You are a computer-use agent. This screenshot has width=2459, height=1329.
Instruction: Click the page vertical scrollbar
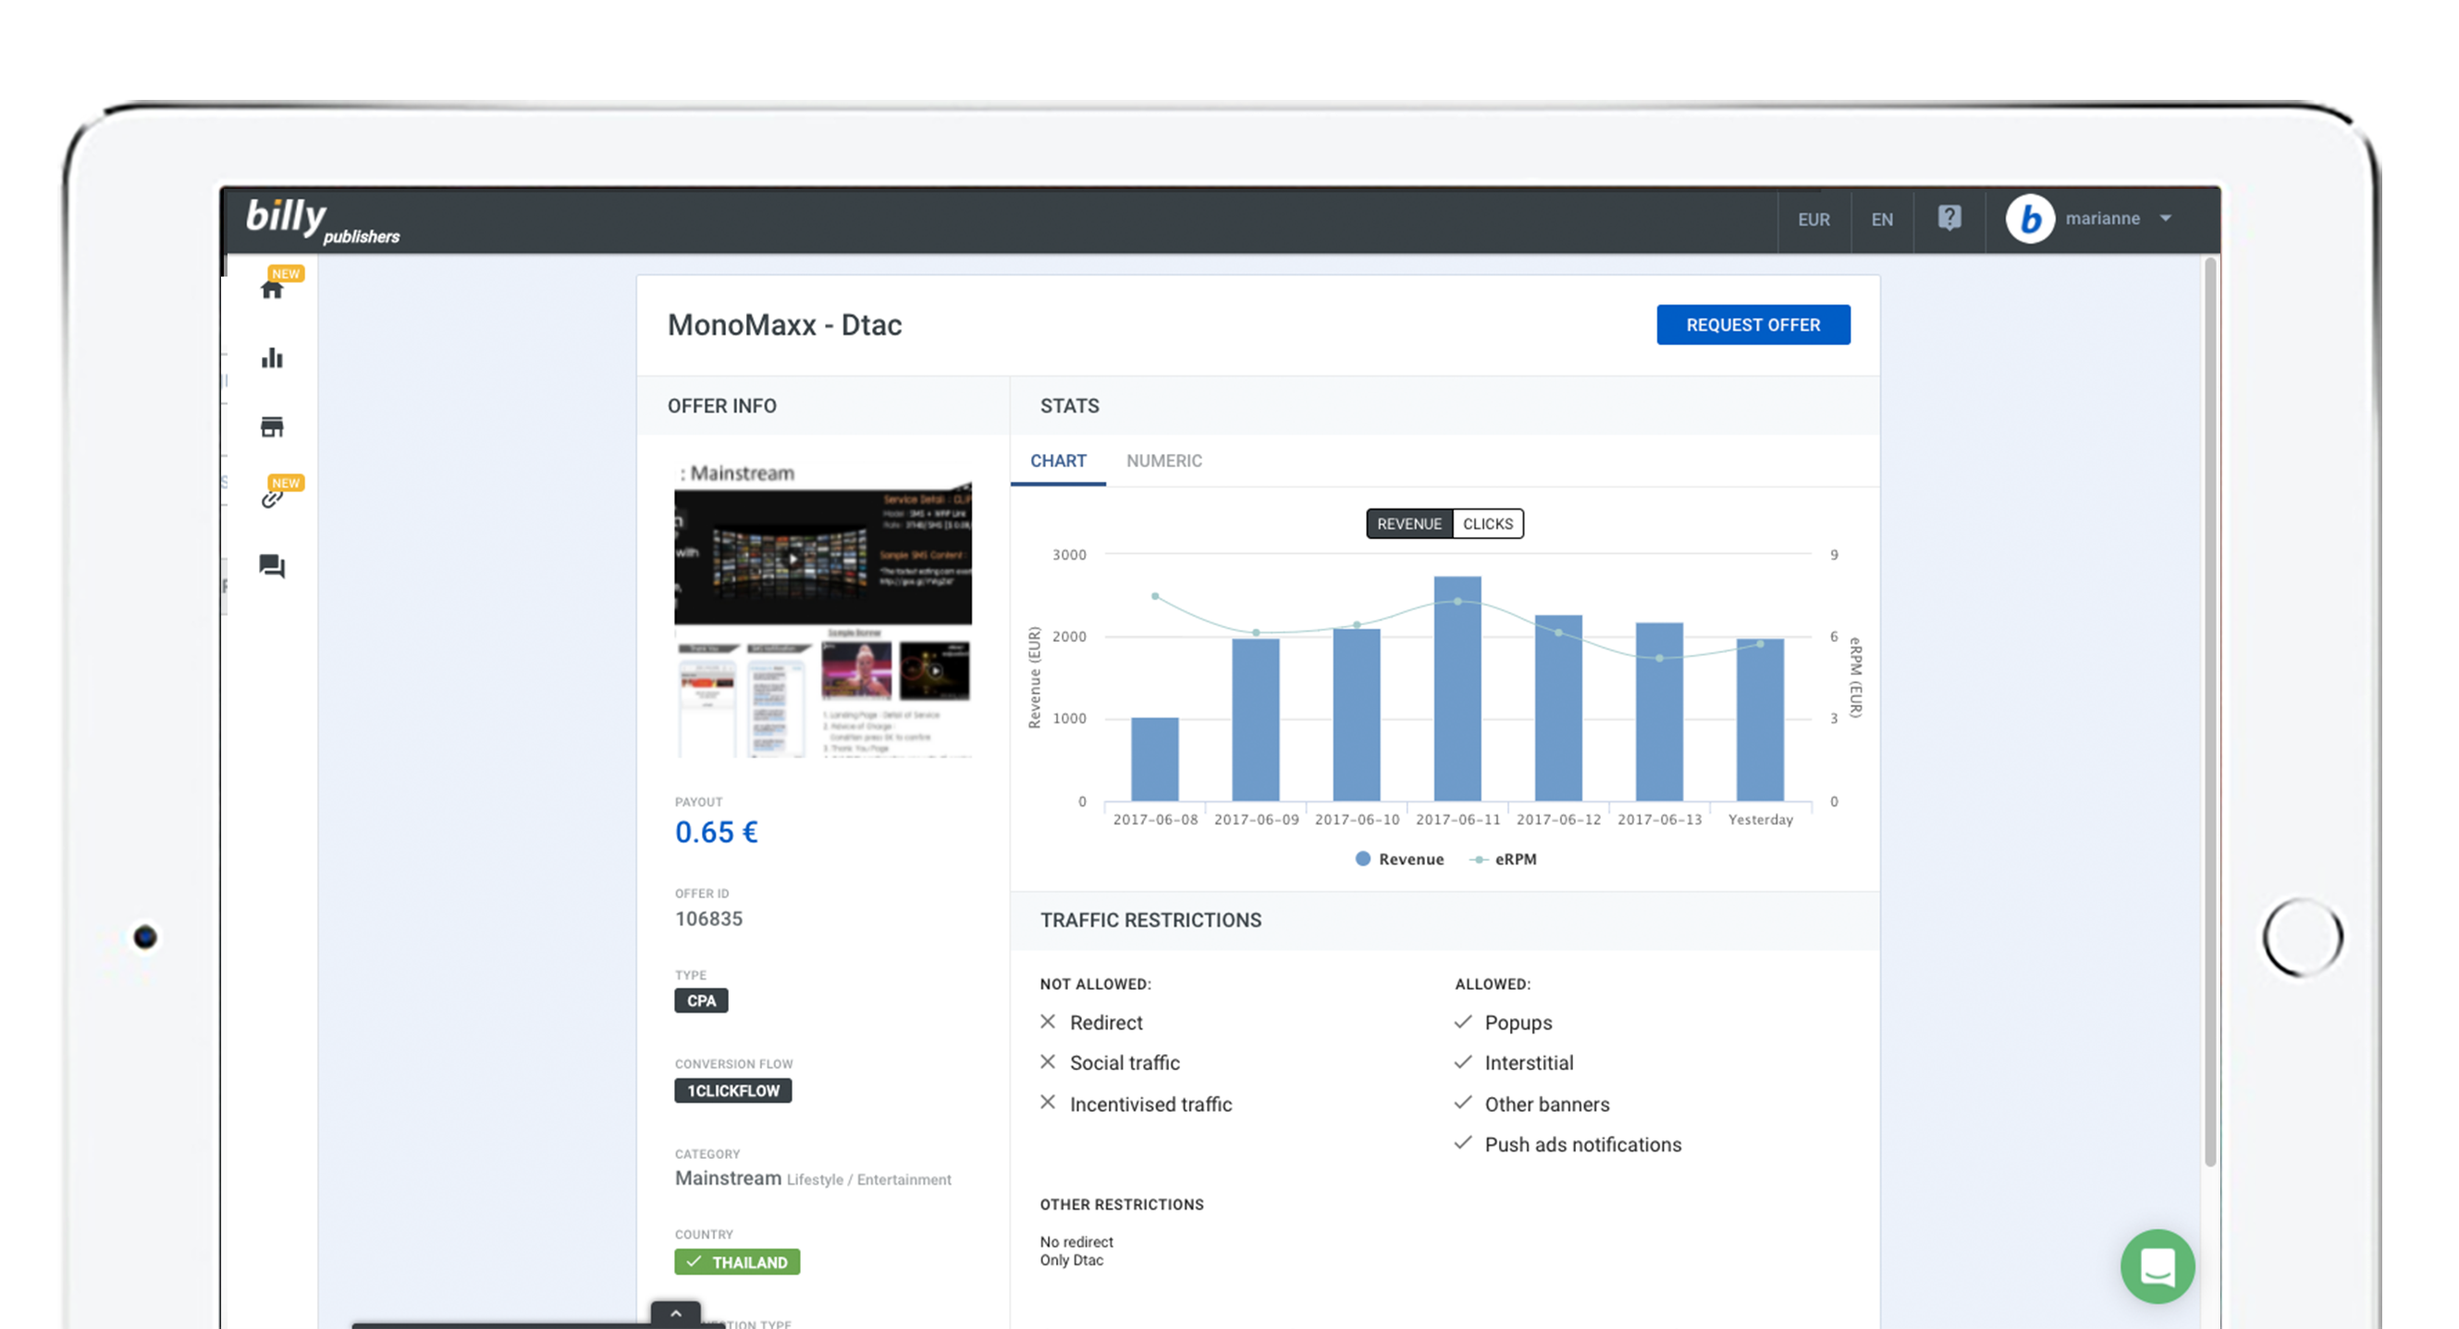pyautogui.click(x=2209, y=711)
